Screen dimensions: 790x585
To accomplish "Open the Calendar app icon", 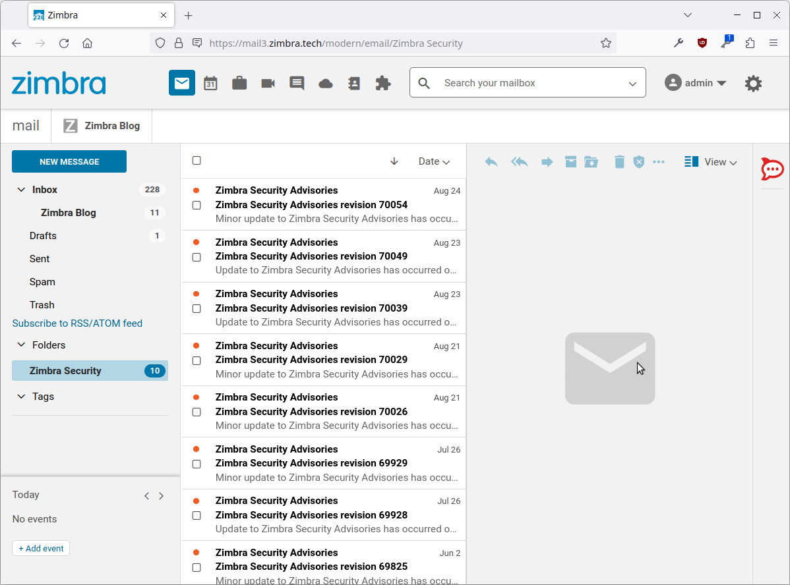I will [210, 83].
